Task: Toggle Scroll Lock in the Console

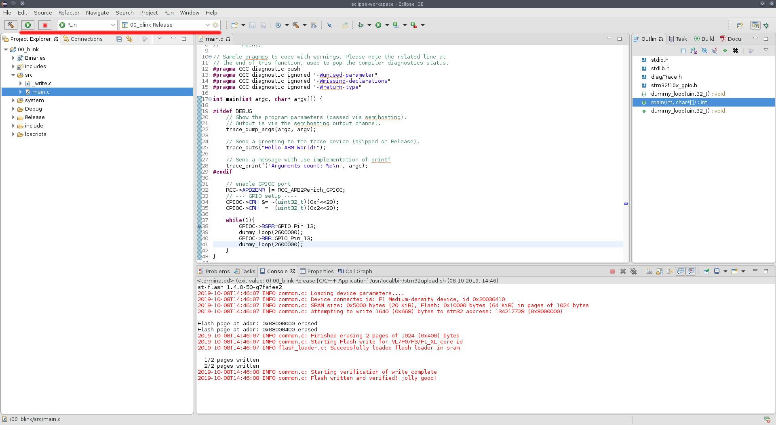Action: [659, 271]
